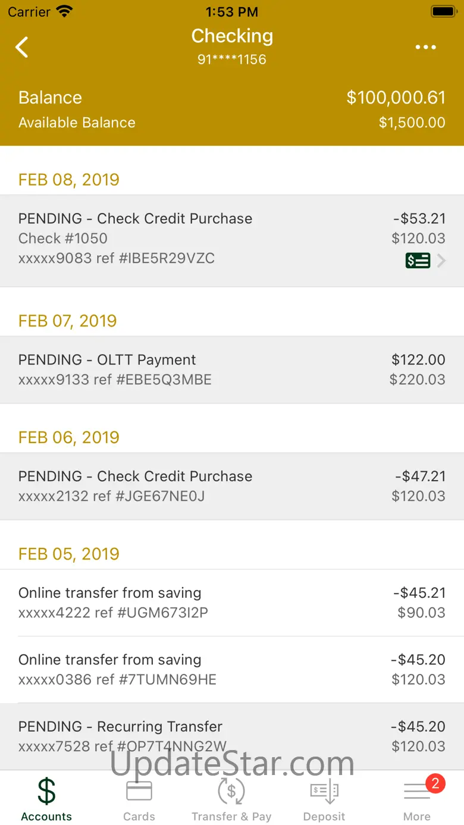
Task: Select the pending Check #1050 transaction
Action: [x=232, y=241]
